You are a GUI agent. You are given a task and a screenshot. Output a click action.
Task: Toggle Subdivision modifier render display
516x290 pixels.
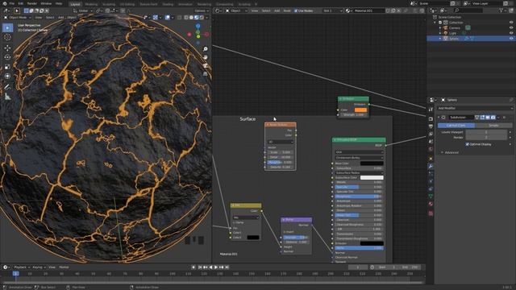(x=493, y=118)
